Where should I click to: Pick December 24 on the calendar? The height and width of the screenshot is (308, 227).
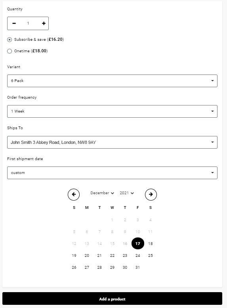coord(137,256)
